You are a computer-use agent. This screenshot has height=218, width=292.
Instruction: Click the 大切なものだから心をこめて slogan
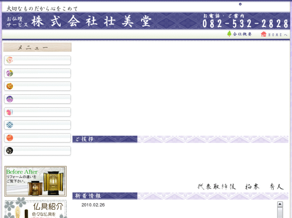coord(42,8)
